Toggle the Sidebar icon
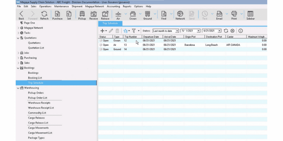This screenshot has height=141, width=283. tap(251, 15)
